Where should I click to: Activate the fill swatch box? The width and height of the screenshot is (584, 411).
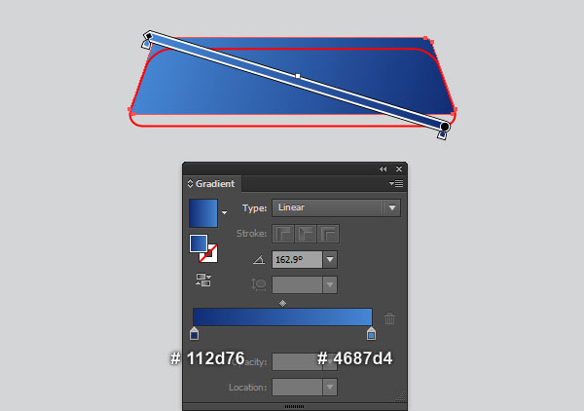click(x=199, y=243)
